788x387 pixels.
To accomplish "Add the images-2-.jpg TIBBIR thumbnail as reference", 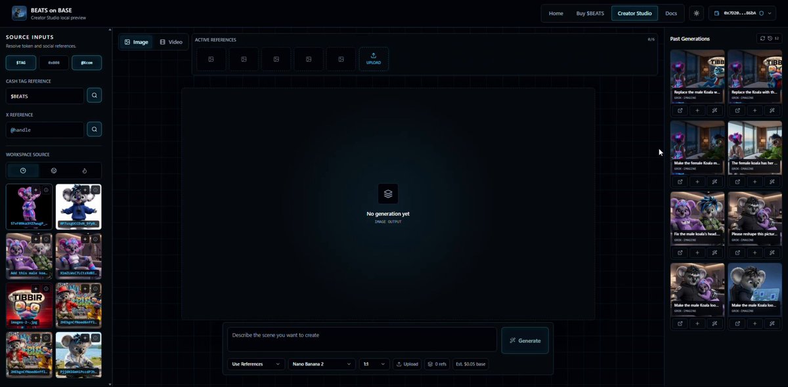I will pos(36,289).
